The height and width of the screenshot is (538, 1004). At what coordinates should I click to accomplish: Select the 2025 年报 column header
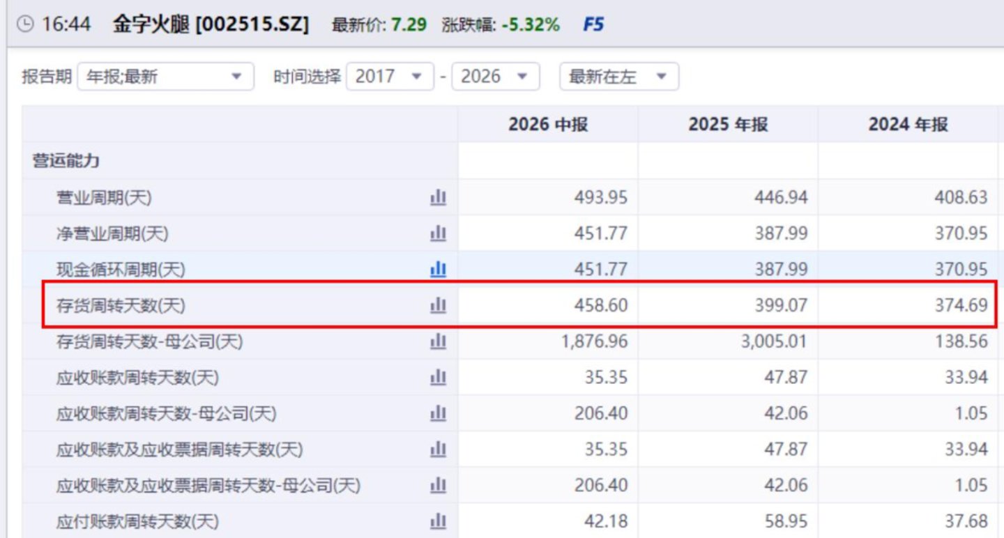tap(728, 125)
